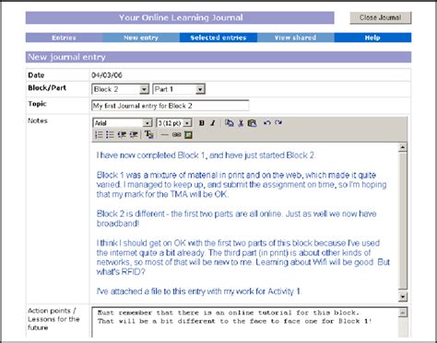Click the Topic input field
This screenshot has width=437, height=343.
coord(171,106)
